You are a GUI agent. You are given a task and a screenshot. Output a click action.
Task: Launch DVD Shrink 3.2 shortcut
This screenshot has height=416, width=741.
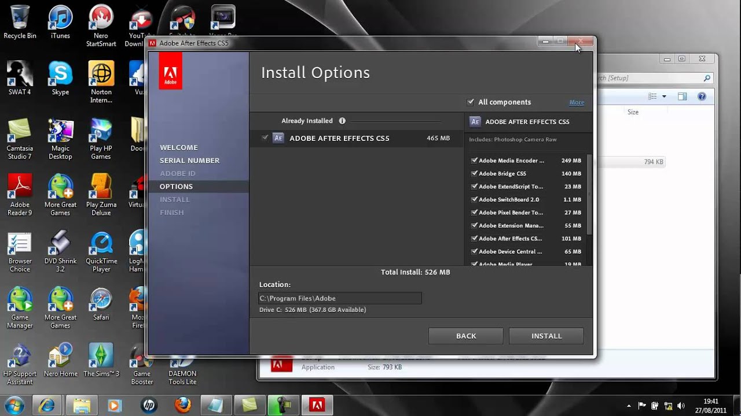[60, 251]
